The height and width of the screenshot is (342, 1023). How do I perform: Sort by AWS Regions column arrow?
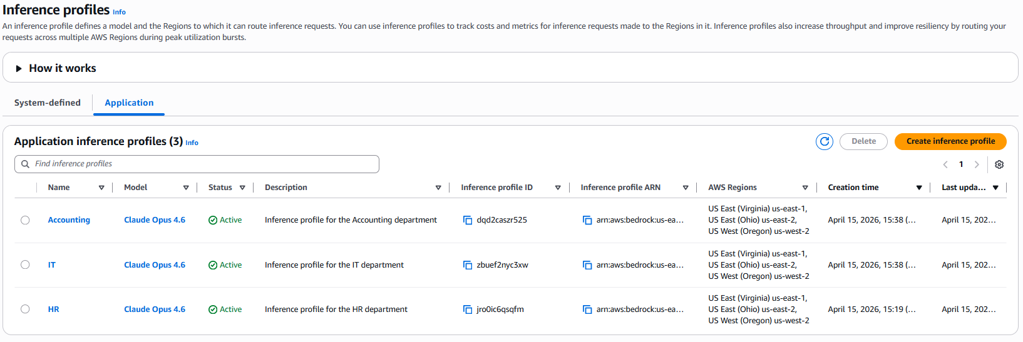click(805, 188)
